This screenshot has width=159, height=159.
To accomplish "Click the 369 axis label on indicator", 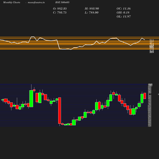I will (151, 52).
